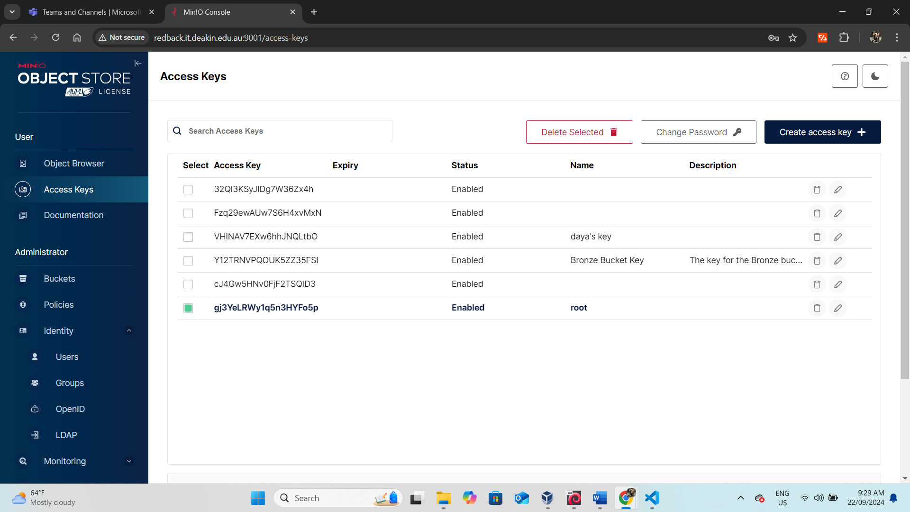Image resolution: width=910 pixels, height=512 pixels.
Task: Select checkbox for key Fzq29ewAUw7S6H4xvMxN
Action: 188,213
